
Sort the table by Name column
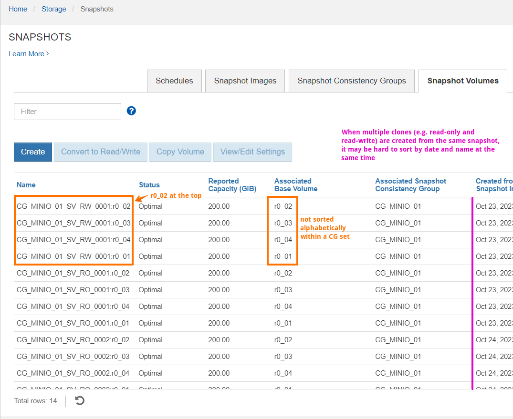[x=26, y=185]
